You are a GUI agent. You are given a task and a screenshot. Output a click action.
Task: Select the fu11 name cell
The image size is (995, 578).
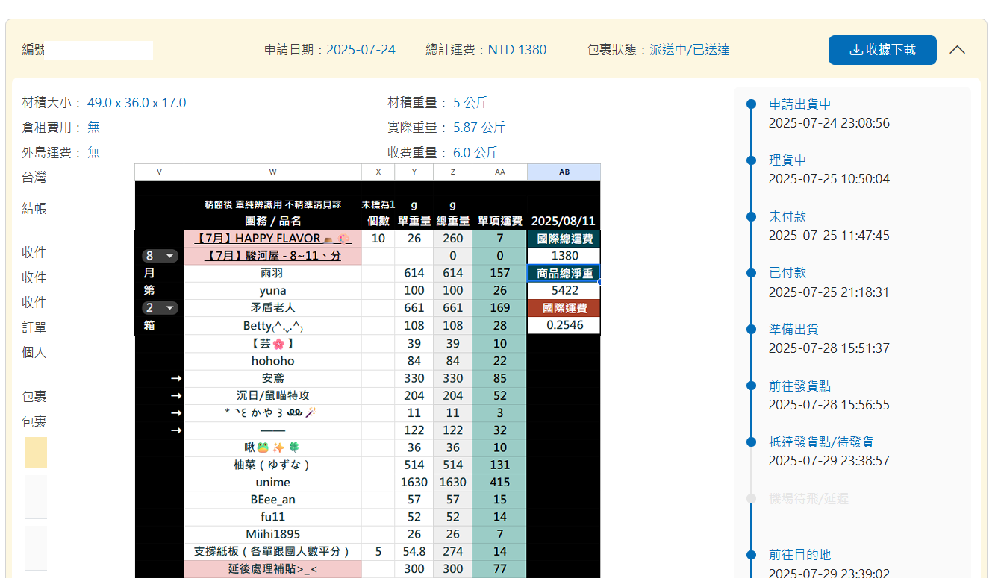coord(272,517)
